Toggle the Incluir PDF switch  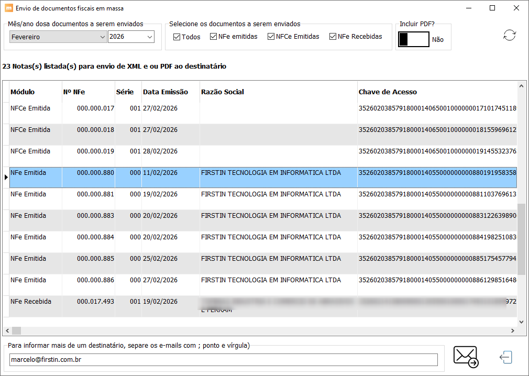(x=413, y=39)
